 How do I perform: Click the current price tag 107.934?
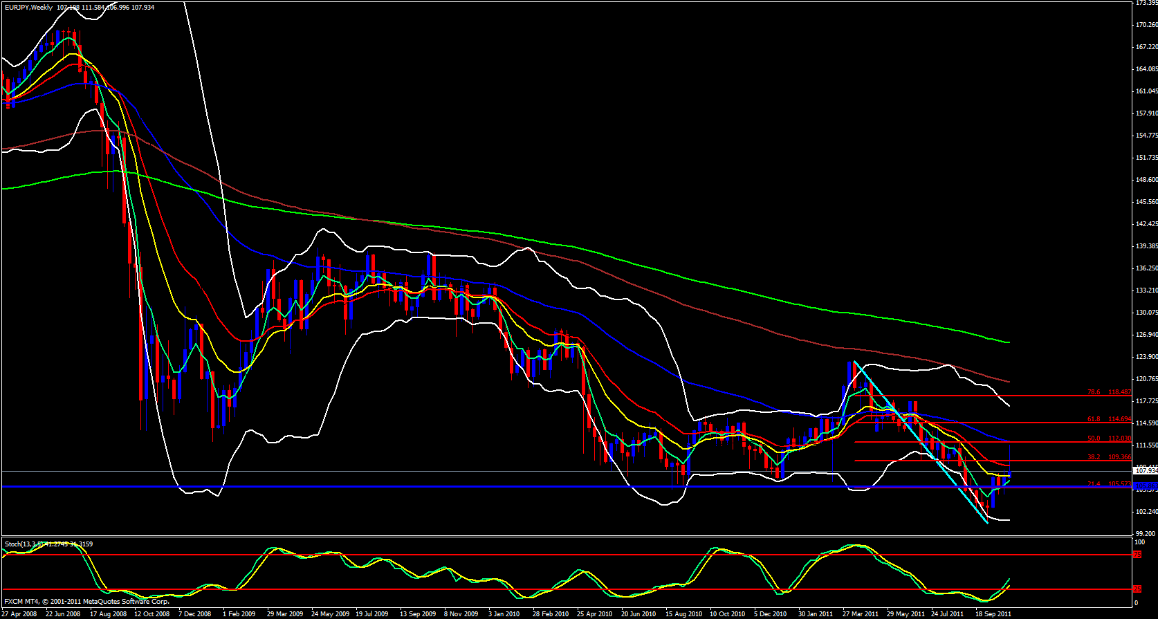tap(1146, 471)
